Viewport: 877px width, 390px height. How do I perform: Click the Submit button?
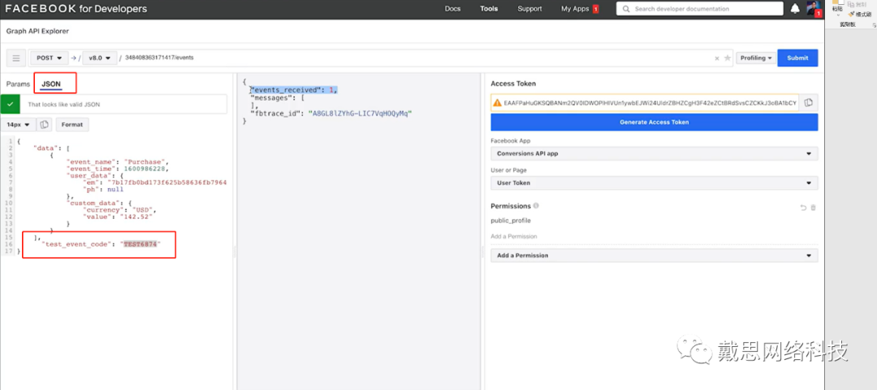[x=797, y=58]
